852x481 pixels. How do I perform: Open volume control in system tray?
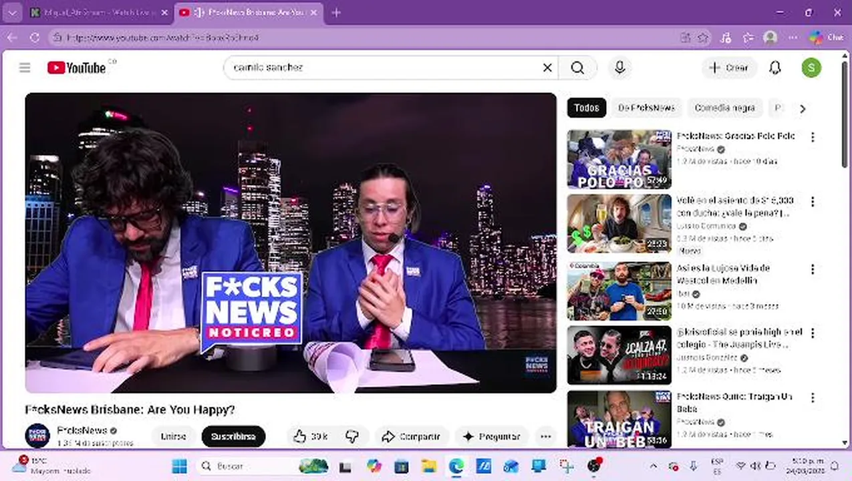point(755,466)
